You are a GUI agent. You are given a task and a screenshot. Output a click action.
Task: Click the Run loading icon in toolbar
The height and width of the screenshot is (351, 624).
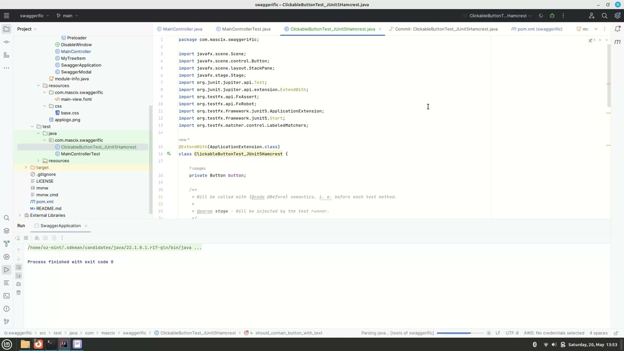pos(541,16)
